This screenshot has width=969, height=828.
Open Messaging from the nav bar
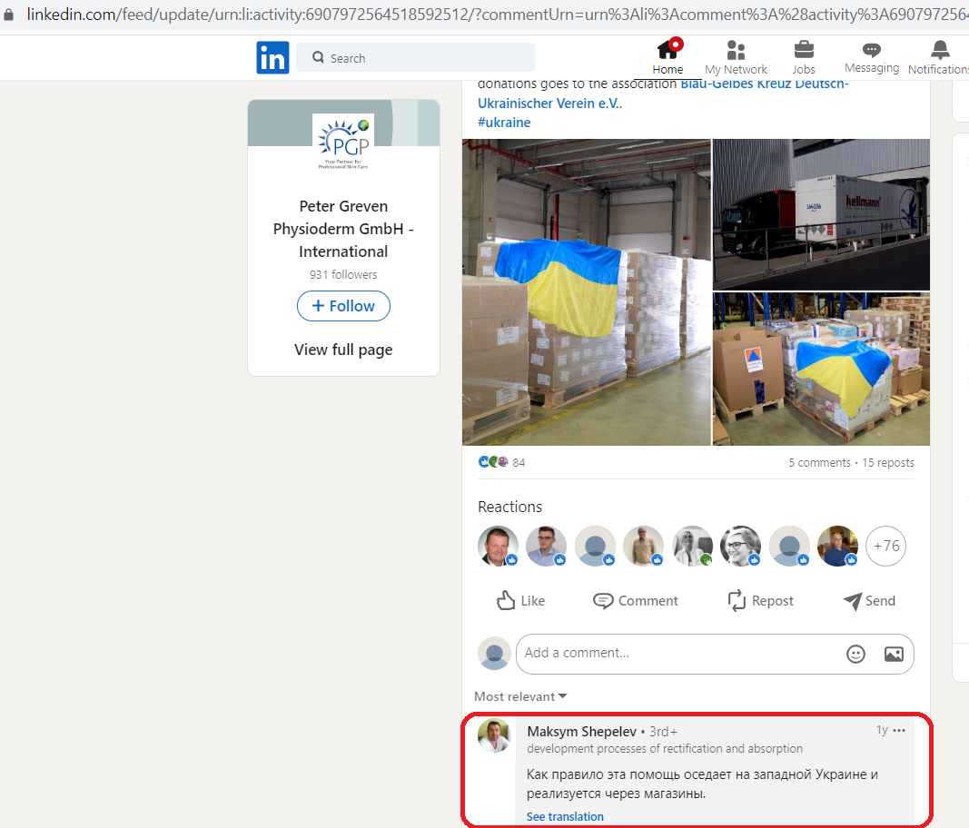[871, 57]
